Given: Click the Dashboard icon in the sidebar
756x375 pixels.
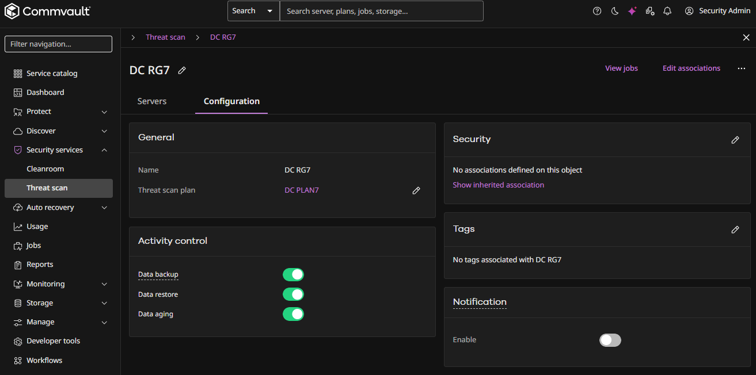Looking at the screenshot, I should point(18,93).
